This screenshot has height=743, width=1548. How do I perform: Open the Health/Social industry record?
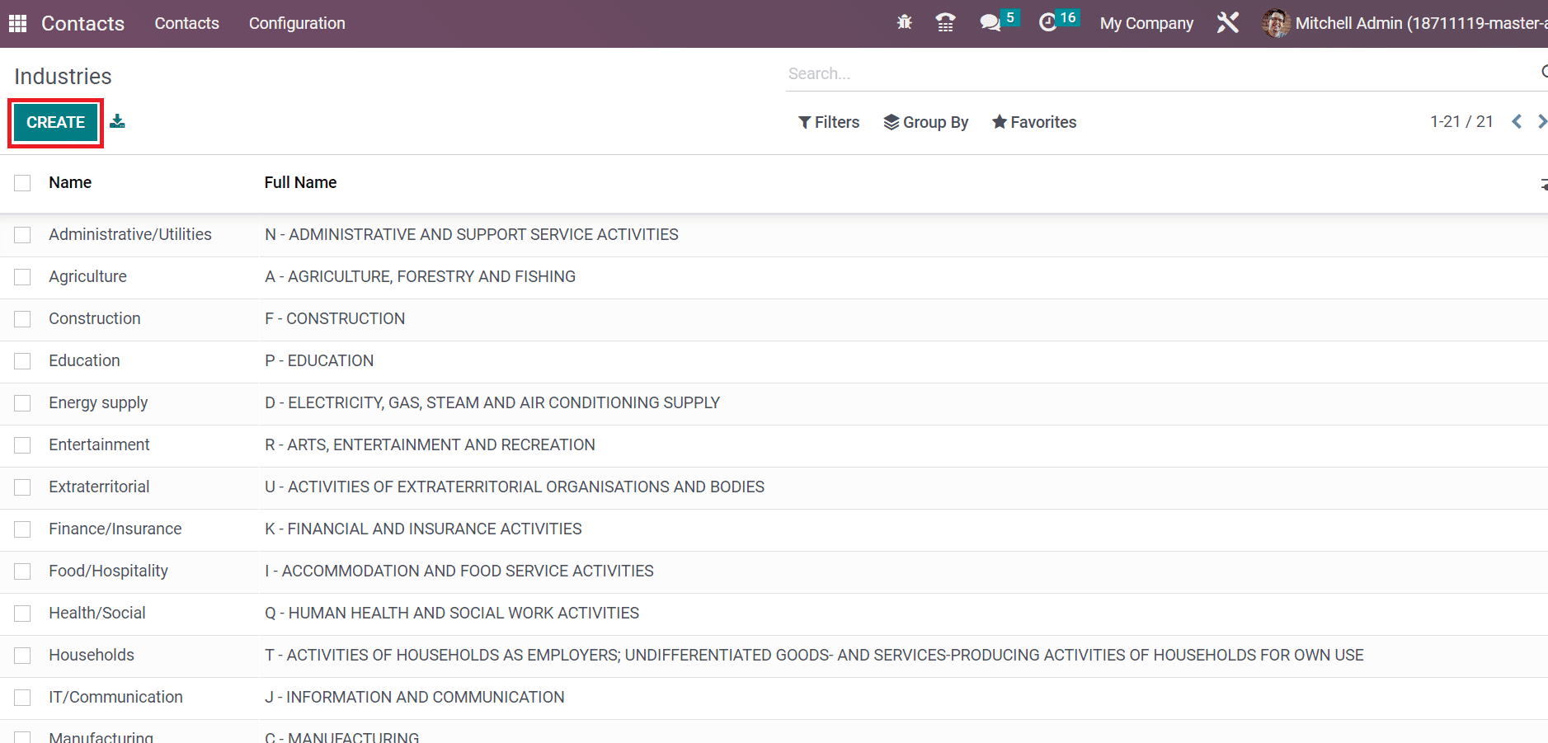[97, 613]
